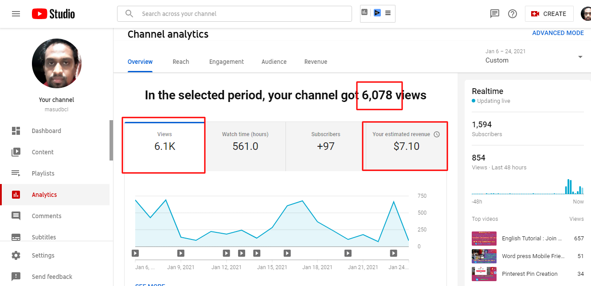Click the Content sidebar icon
591x286 pixels.
(16, 152)
